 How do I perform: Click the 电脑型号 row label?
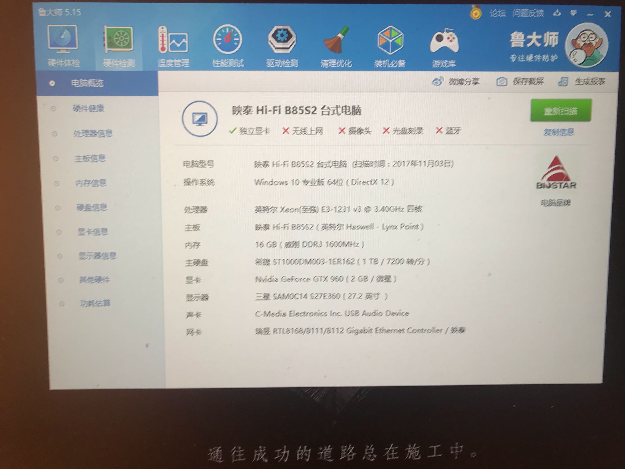click(198, 164)
